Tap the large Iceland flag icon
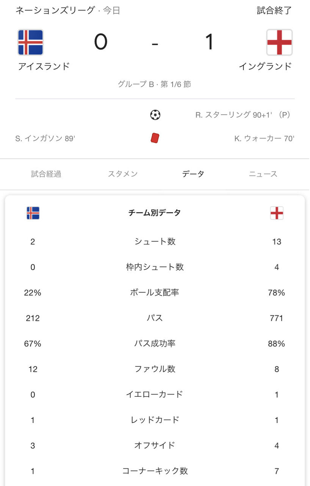Screen dimensions: 310x486 (x=30, y=42)
